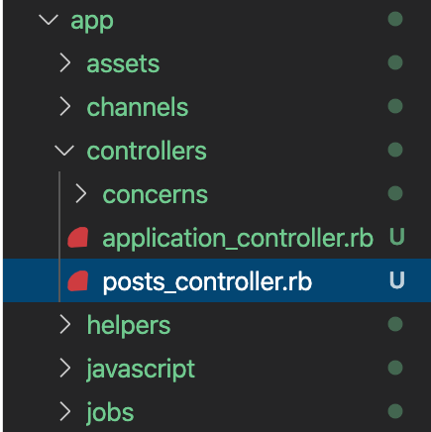
Task: Select posts_controller.rb in the tree
Action: click(x=207, y=281)
